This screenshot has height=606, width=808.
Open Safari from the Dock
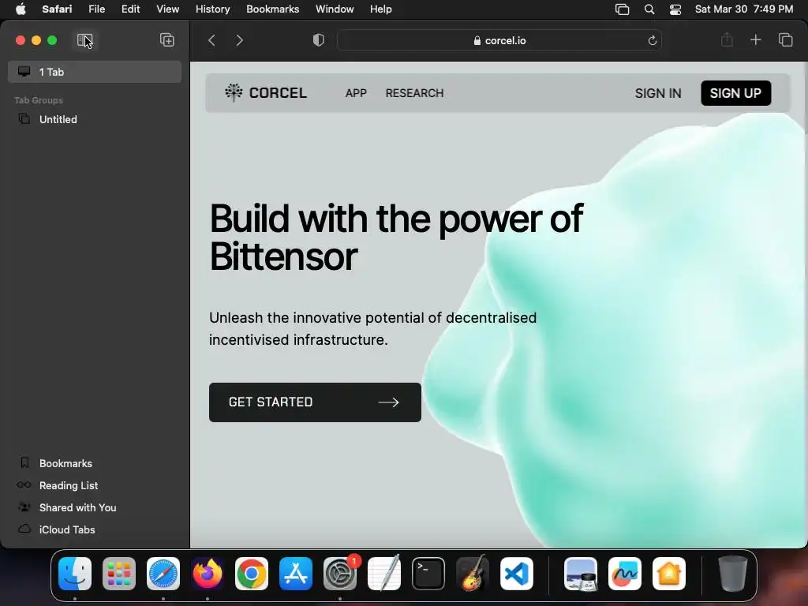(163, 574)
